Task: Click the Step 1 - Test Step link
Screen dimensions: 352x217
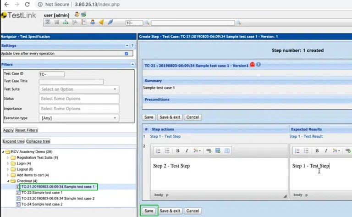Action: click(x=165, y=136)
